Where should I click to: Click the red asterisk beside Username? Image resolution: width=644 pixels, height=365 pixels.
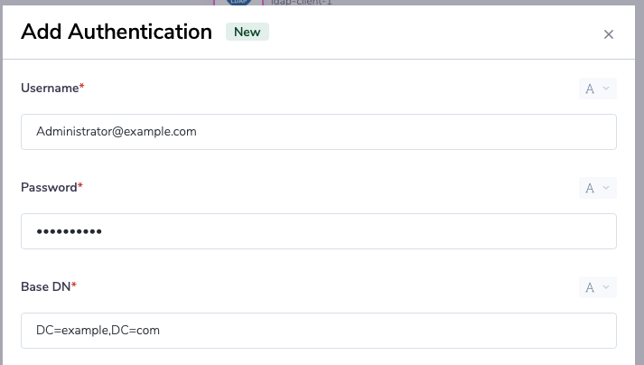82,87
